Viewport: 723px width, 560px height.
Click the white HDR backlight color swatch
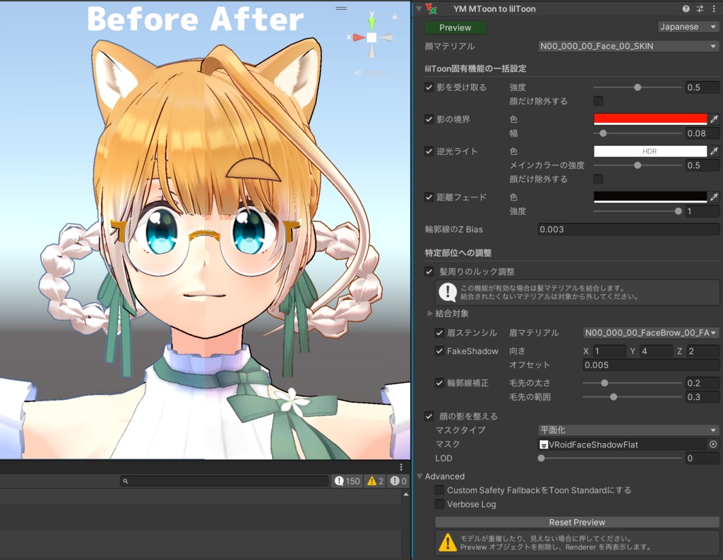[x=650, y=151]
